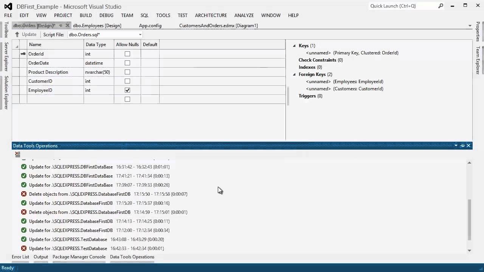Open the Team Explorer side panel
The height and width of the screenshot is (272, 484).
coord(478,60)
